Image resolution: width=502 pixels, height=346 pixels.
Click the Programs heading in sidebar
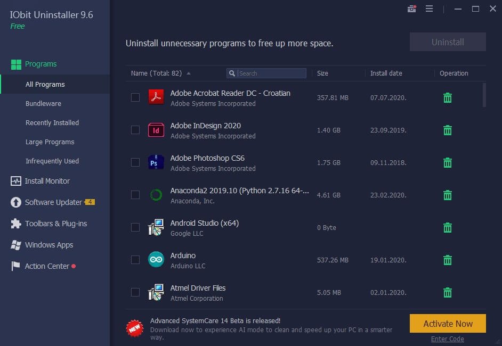[41, 64]
